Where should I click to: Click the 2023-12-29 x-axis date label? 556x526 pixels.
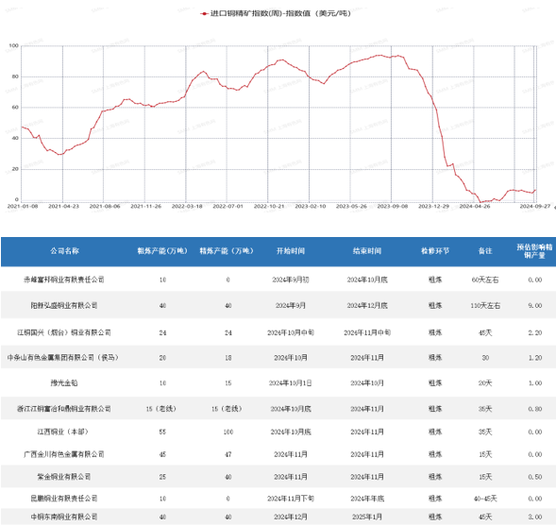pos(433,206)
